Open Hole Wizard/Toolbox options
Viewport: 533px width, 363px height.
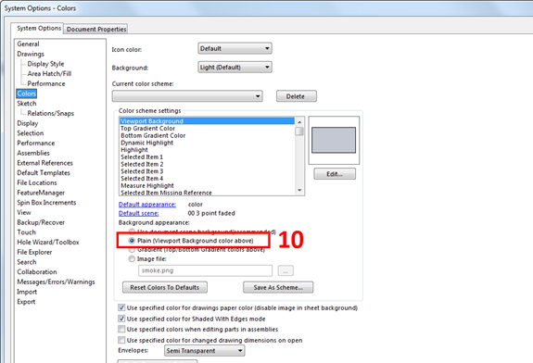tap(48, 242)
